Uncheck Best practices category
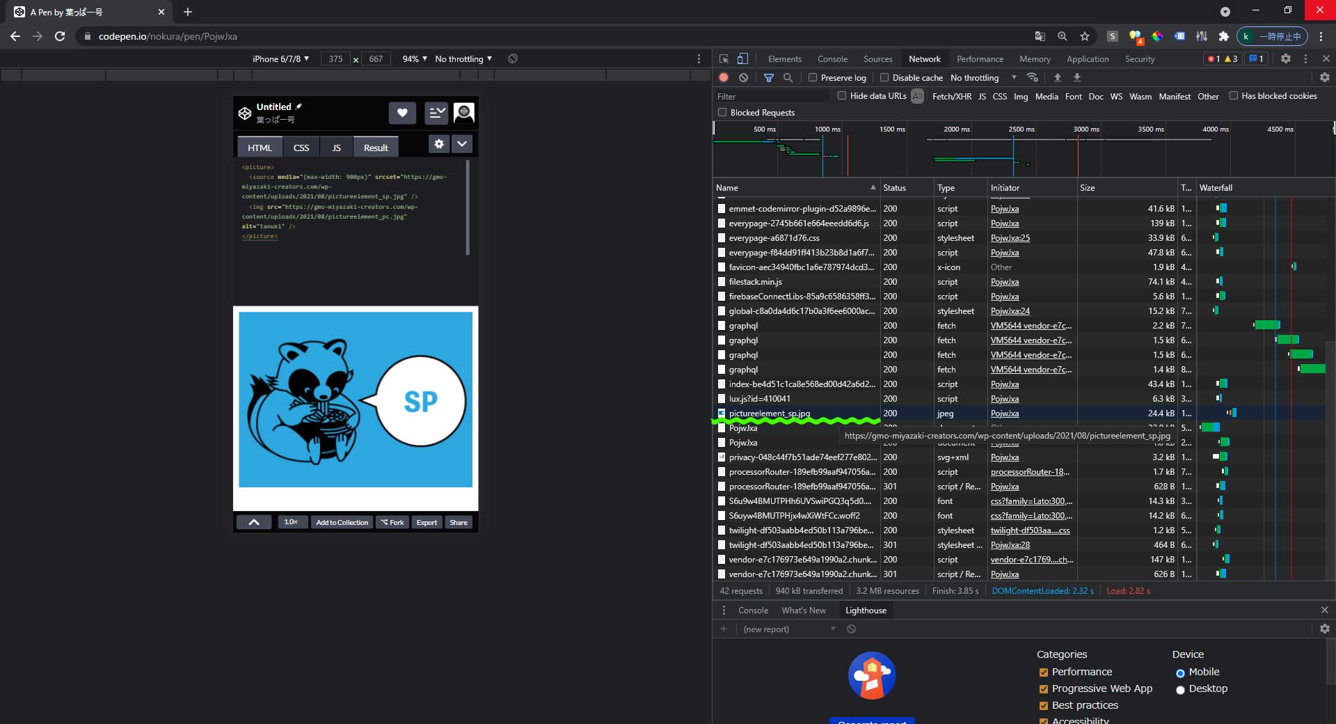 click(x=1044, y=706)
